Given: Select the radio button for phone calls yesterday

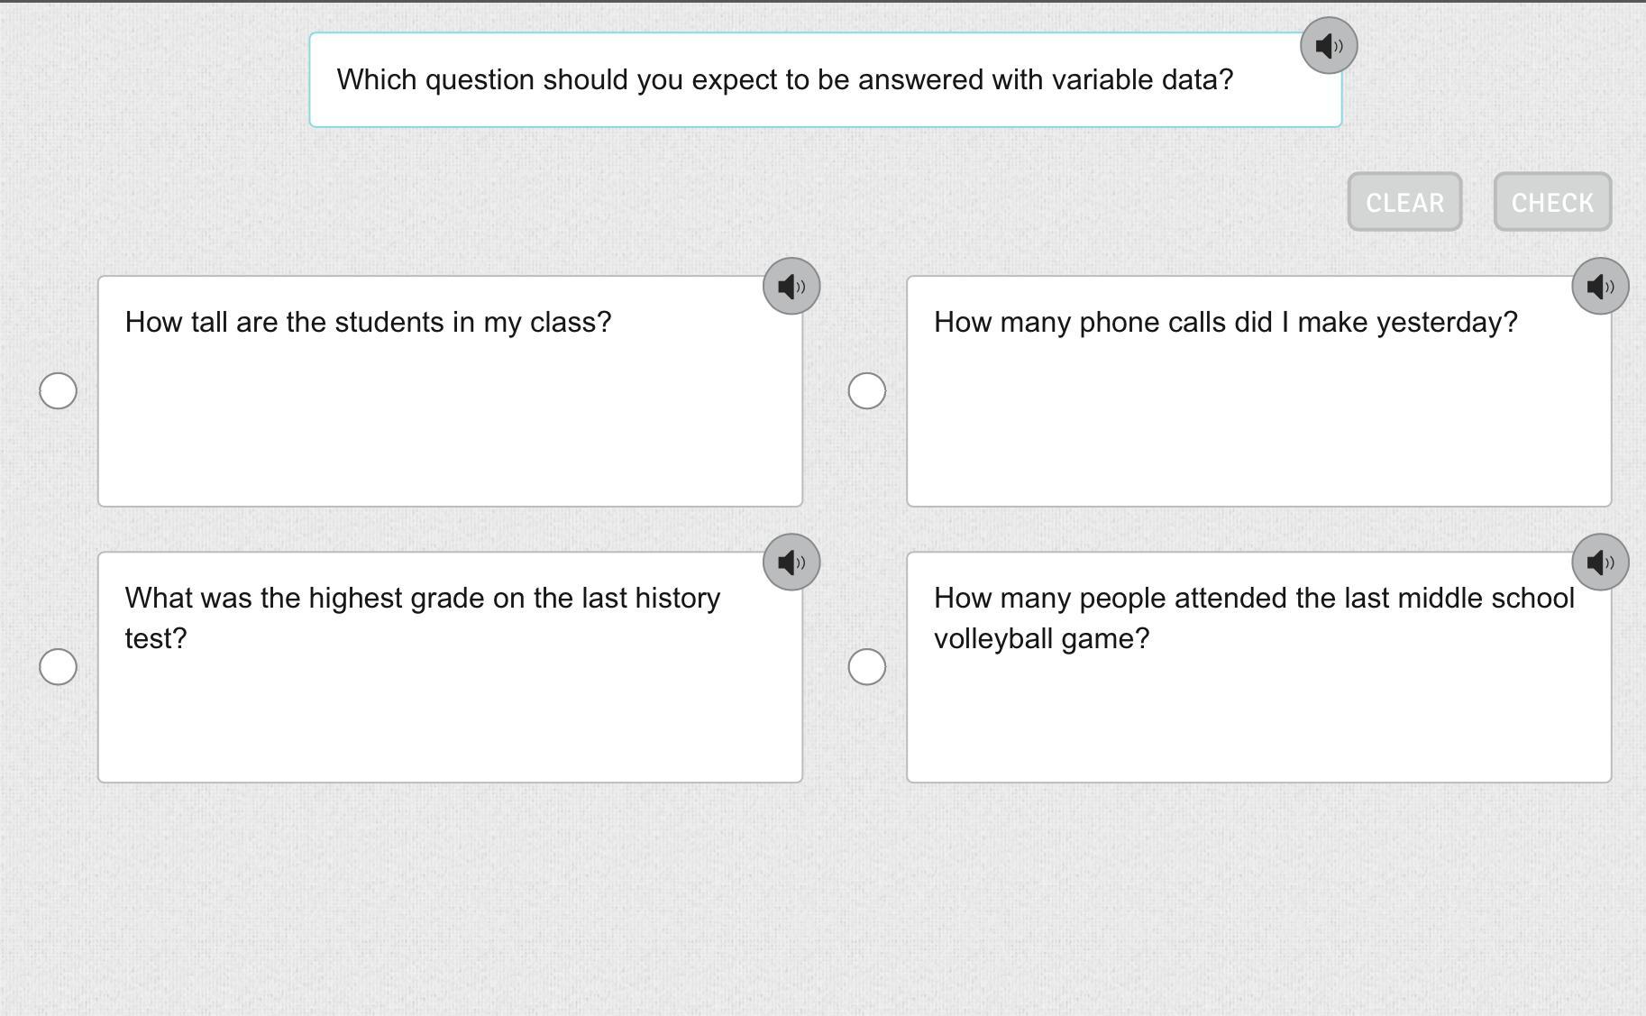Looking at the screenshot, I should coord(867,390).
